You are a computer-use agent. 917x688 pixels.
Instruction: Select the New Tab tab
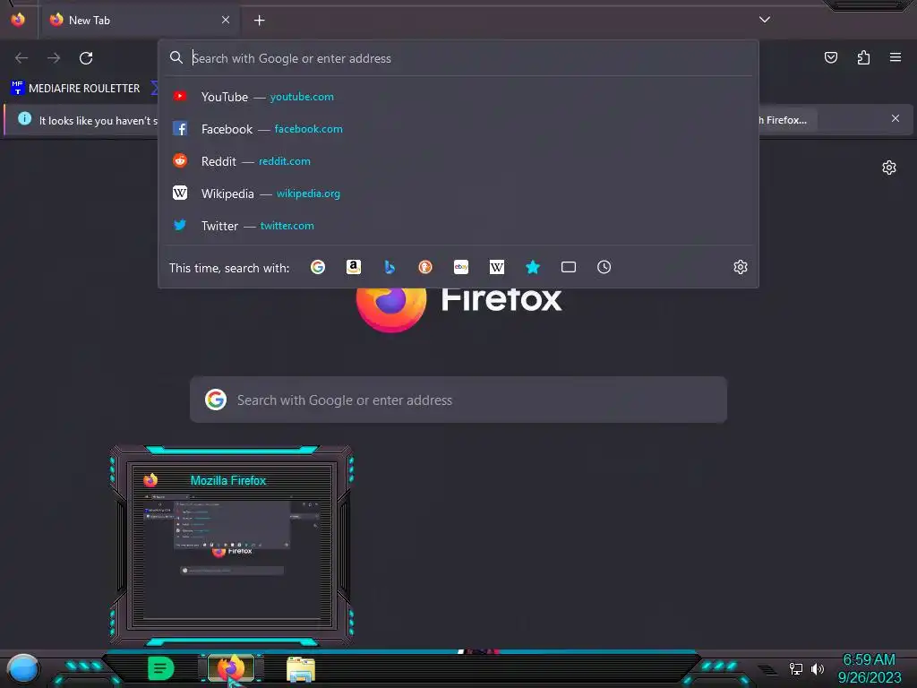[139, 21]
